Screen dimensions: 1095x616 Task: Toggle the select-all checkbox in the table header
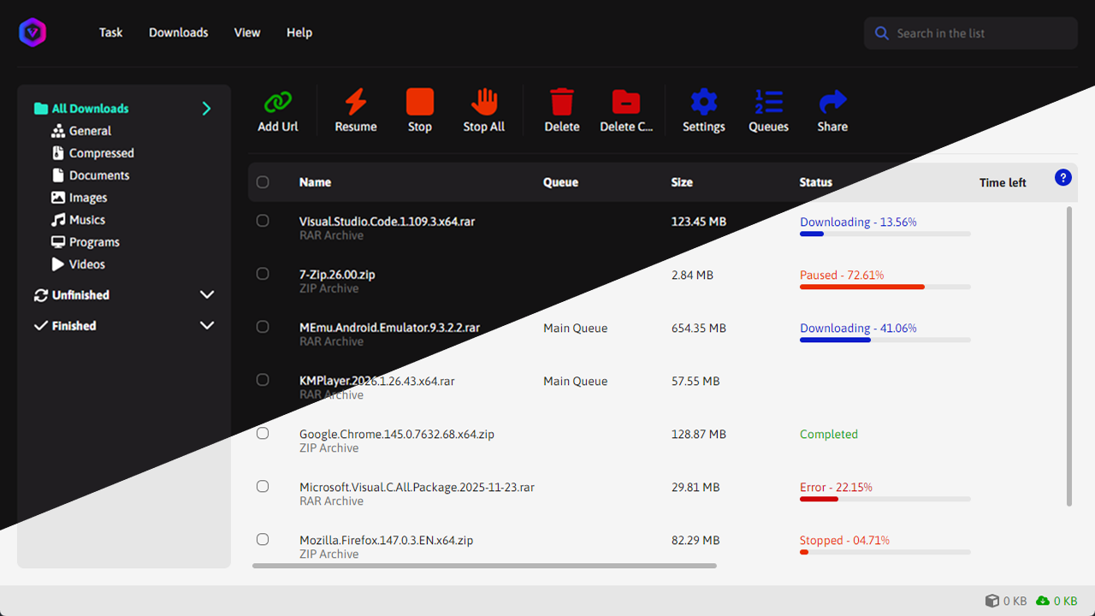tap(263, 182)
